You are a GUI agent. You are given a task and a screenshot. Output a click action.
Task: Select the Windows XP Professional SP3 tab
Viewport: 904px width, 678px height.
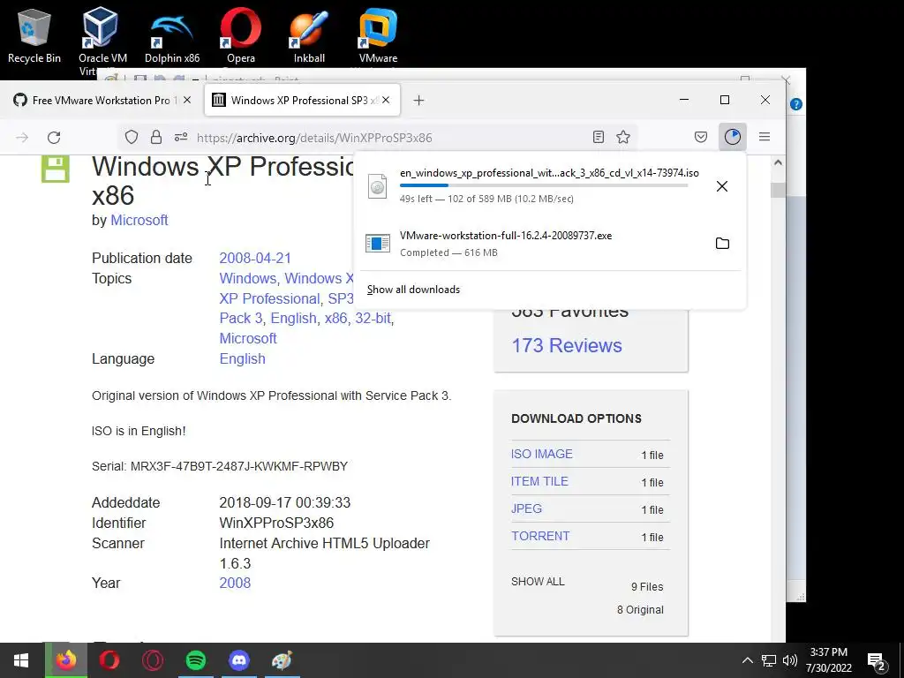pyautogui.click(x=302, y=101)
